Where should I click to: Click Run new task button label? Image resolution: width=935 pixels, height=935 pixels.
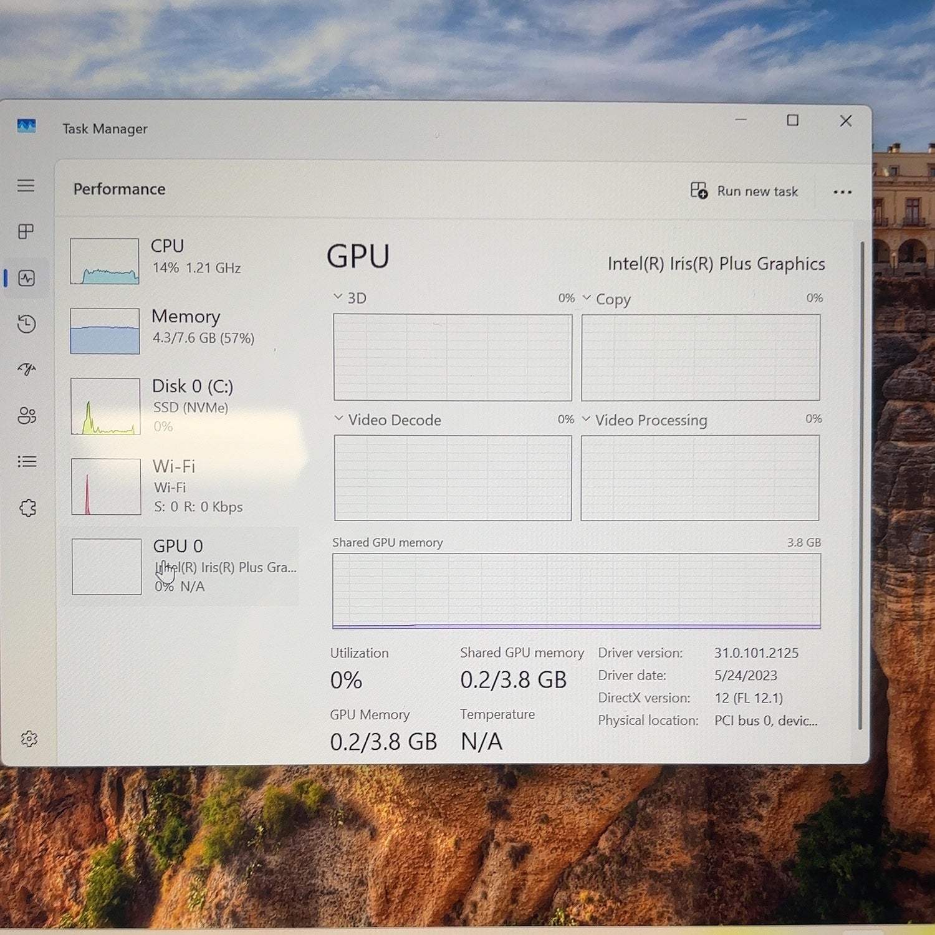click(757, 191)
